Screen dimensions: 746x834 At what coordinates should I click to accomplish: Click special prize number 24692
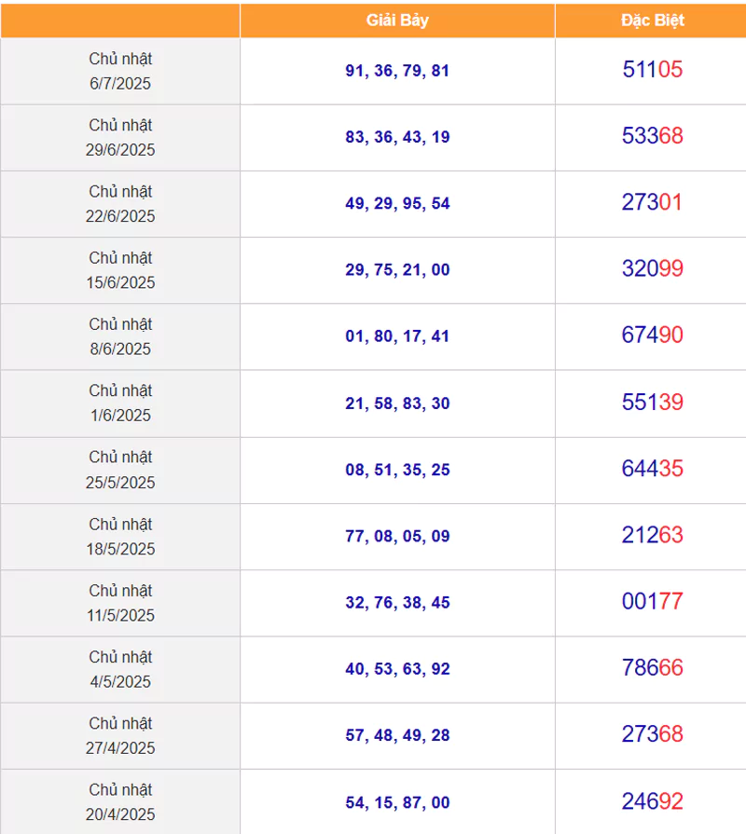[653, 801]
